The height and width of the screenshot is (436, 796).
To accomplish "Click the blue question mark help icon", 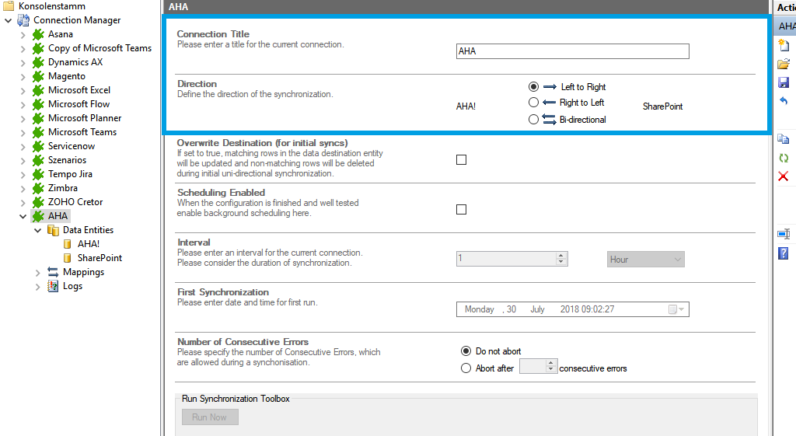I will tap(784, 253).
